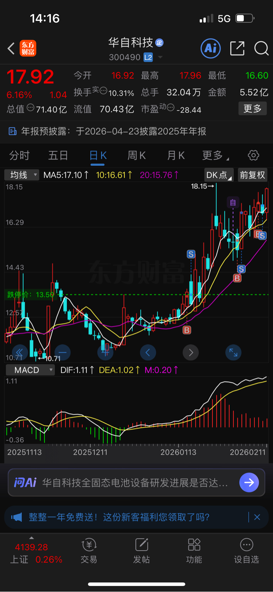The image size is (273, 592).
Task: Tap the yellow DEA:1.02 value
Action: (x=119, y=370)
